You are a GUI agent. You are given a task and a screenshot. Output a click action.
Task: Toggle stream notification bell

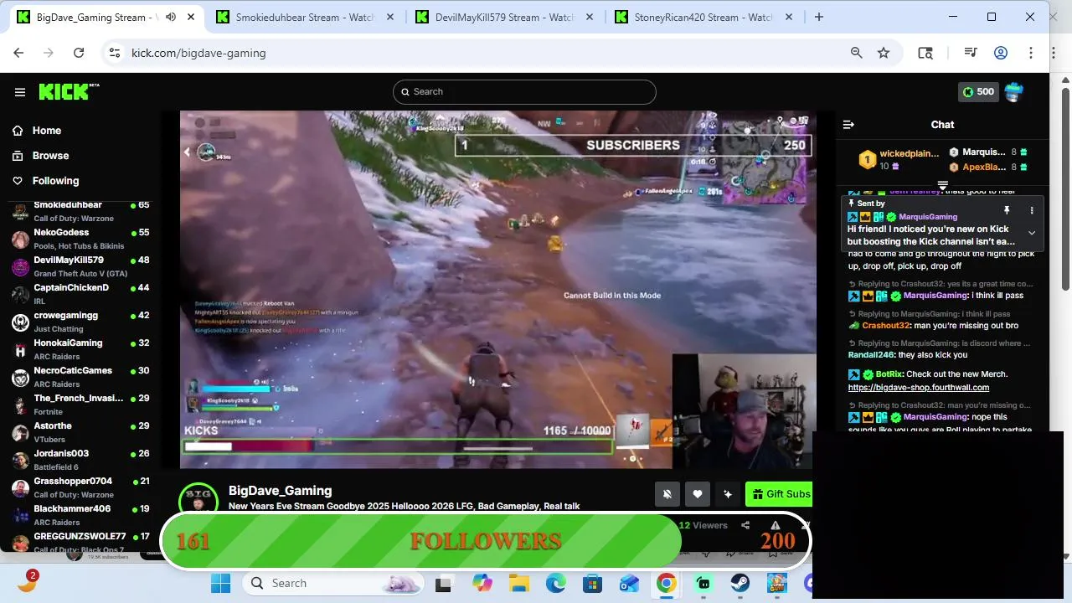click(x=667, y=494)
